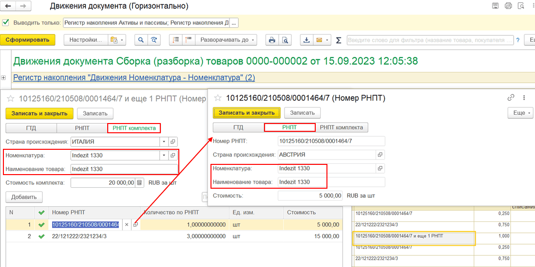The width and height of the screenshot is (535, 267).
Task: Open the Настройки... settings menu
Action: pyautogui.click(x=86, y=40)
